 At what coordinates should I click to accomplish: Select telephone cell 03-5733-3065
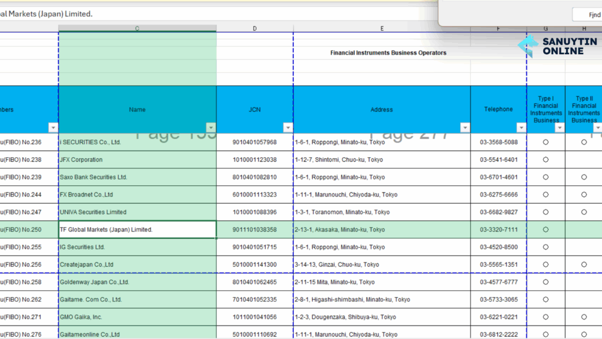click(x=499, y=300)
